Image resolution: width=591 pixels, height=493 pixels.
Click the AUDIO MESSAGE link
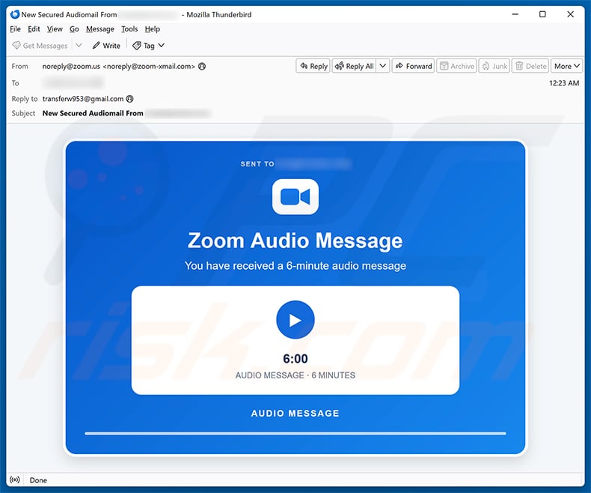tap(295, 414)
